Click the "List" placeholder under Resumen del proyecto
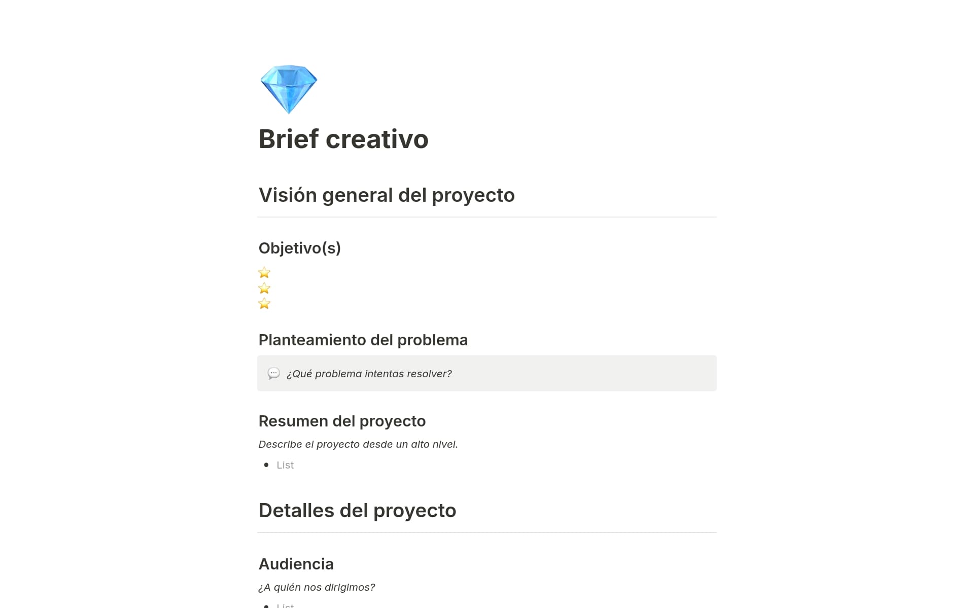 pyautogui.click(x=285, y=465)
